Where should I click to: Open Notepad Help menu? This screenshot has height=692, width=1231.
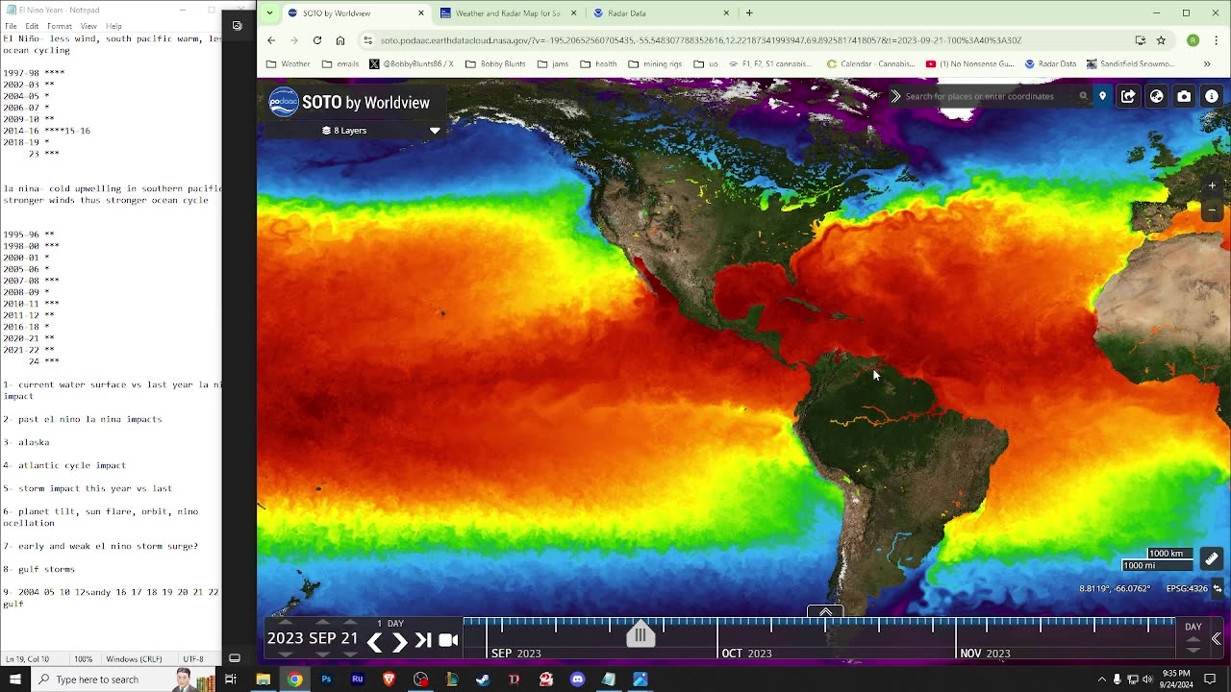[113, 26]
